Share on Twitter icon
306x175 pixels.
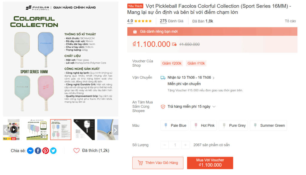tap(53, 151)
